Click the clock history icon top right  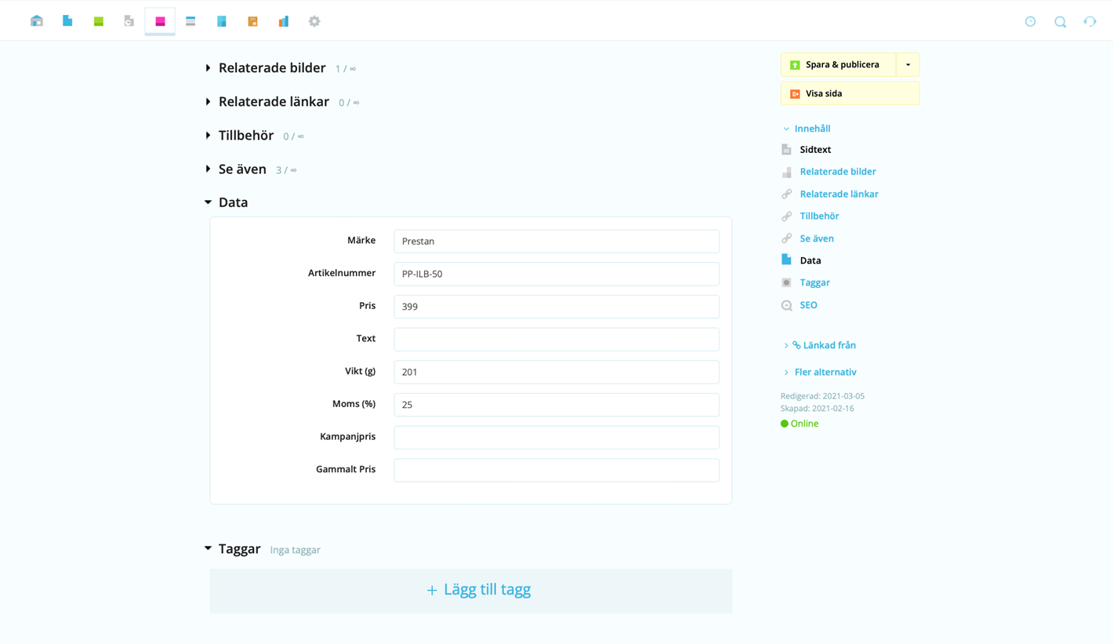[1030, 22]
